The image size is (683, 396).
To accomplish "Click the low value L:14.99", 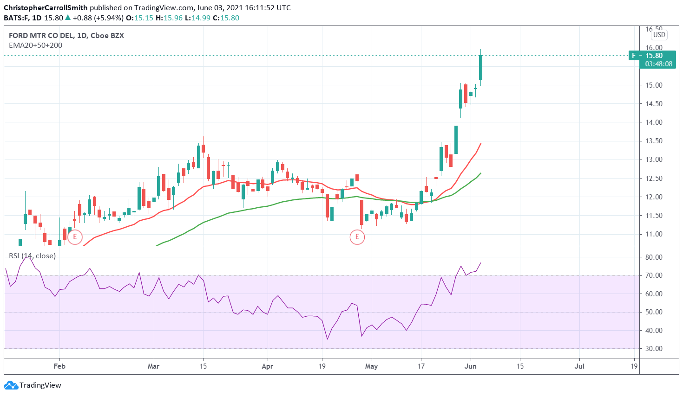I will point(197,18).
